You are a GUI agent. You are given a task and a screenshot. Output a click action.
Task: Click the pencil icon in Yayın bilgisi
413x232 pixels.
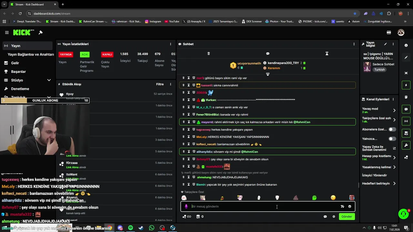(385, 44)
